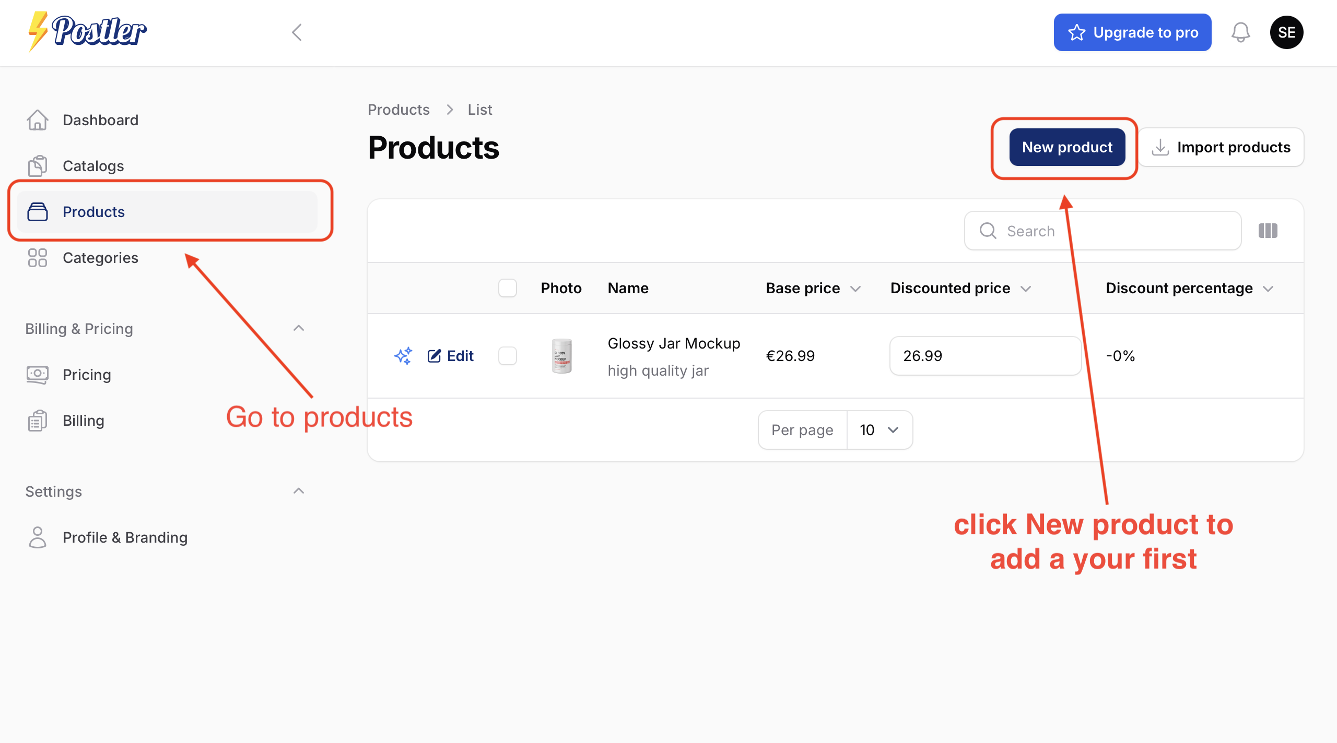Click the AI sparkles icon on Glossy Jar row
The width and height of the screenshot is (1337, 743).
click(x=403, y=355)
